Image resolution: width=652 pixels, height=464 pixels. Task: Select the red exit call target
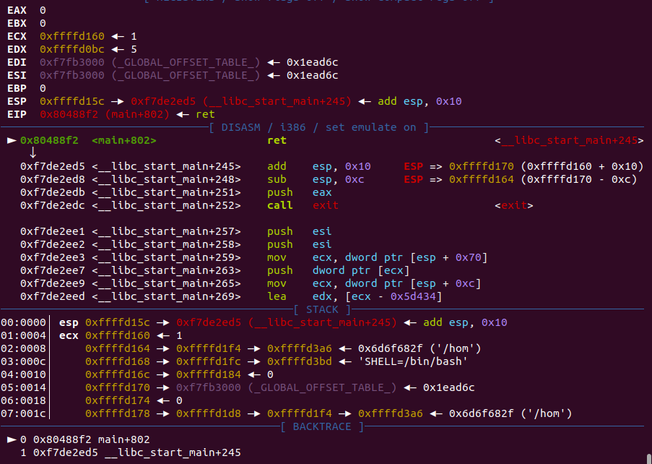(x=324, y=205)
